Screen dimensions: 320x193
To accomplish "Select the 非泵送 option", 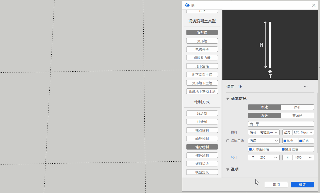I will (297, 116).
